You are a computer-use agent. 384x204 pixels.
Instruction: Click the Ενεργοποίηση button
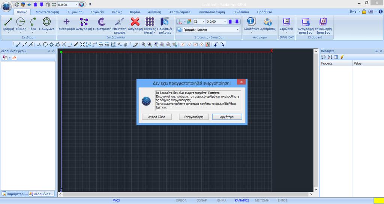194,117
